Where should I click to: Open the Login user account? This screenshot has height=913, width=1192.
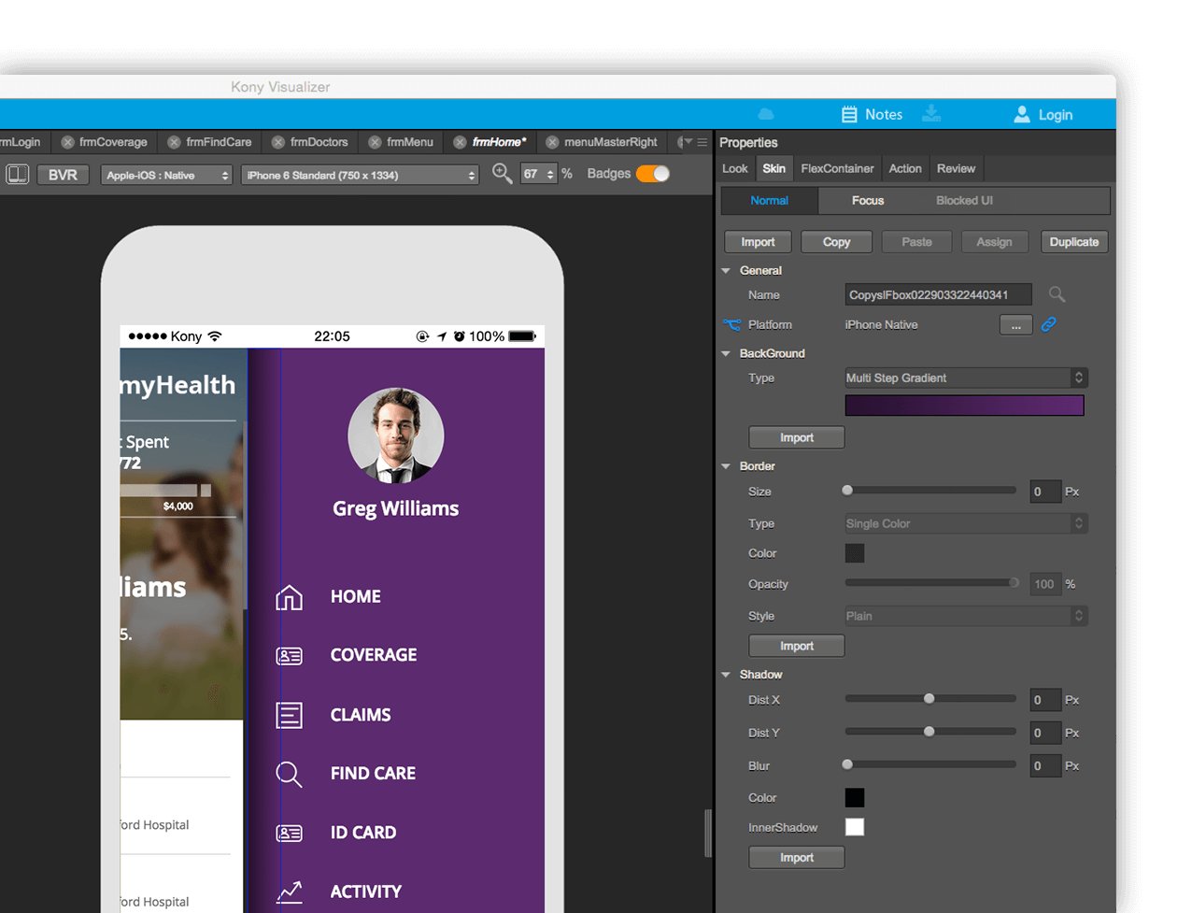pyautogui.click(x=1043, y=114)
